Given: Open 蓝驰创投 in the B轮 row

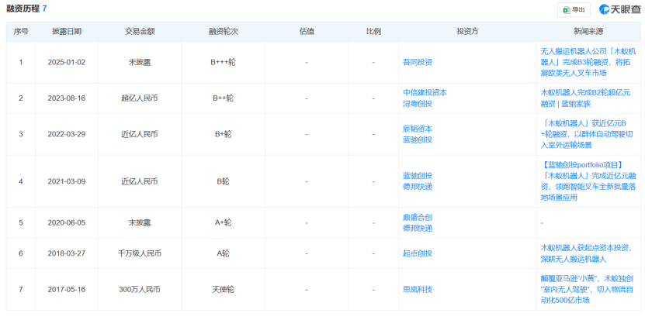Looking at the screenshot, I should pos(418,176).
